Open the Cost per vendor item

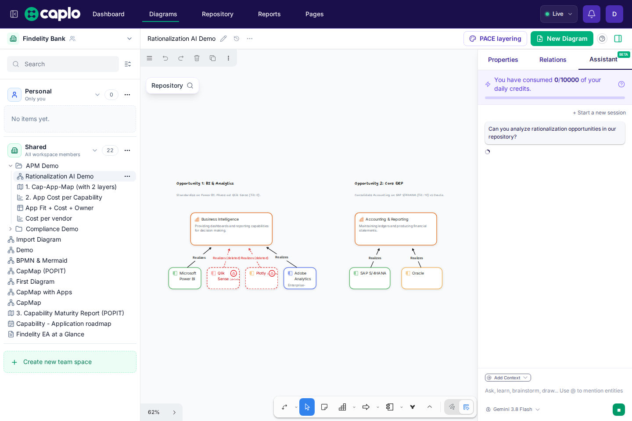click(49, 218)
